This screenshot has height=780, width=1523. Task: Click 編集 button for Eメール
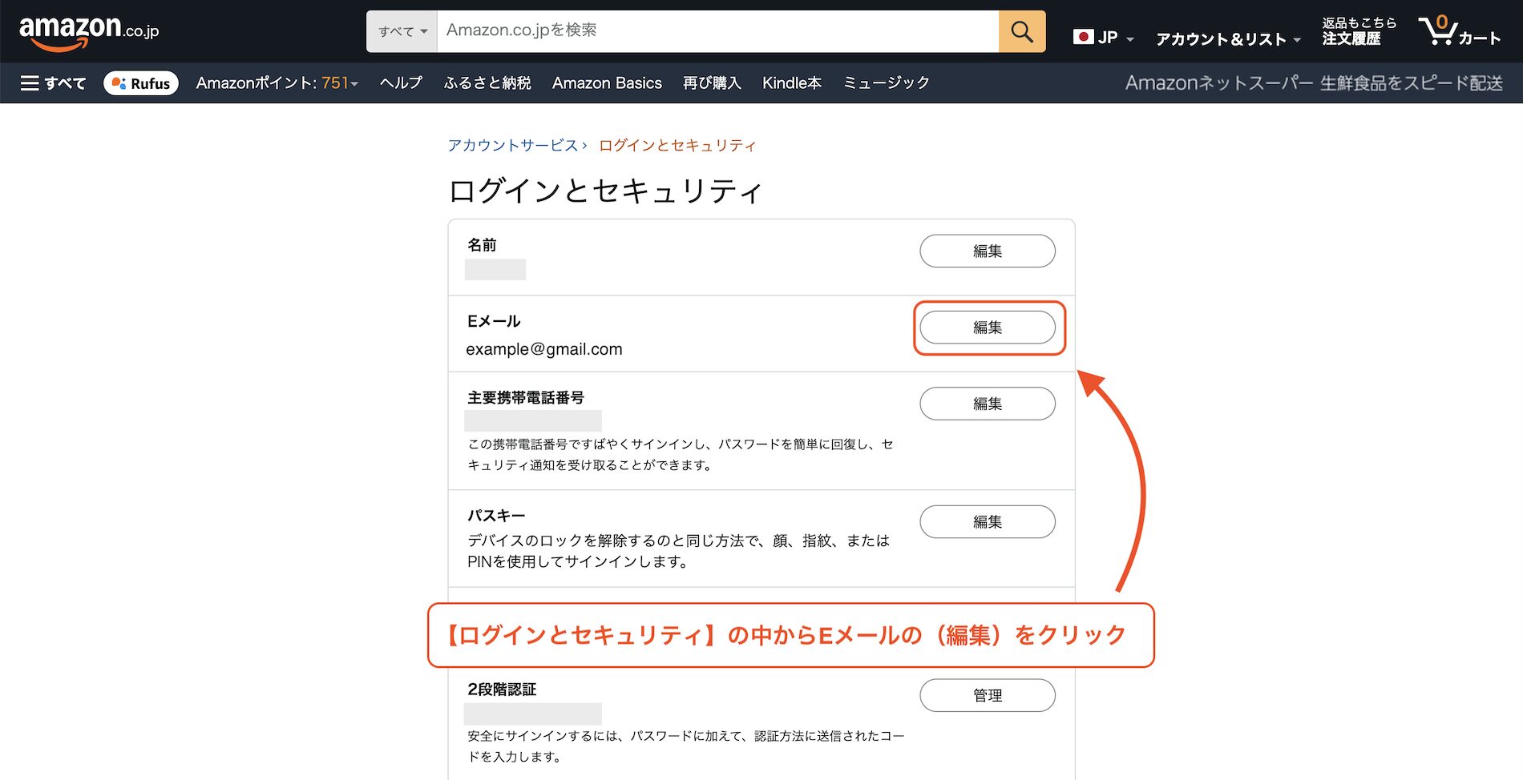(x=987, y=328)
